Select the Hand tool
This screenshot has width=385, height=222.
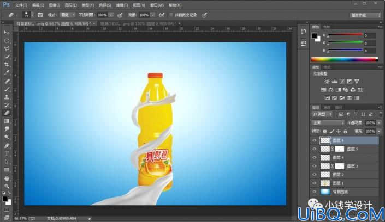[x=7, y=178]
